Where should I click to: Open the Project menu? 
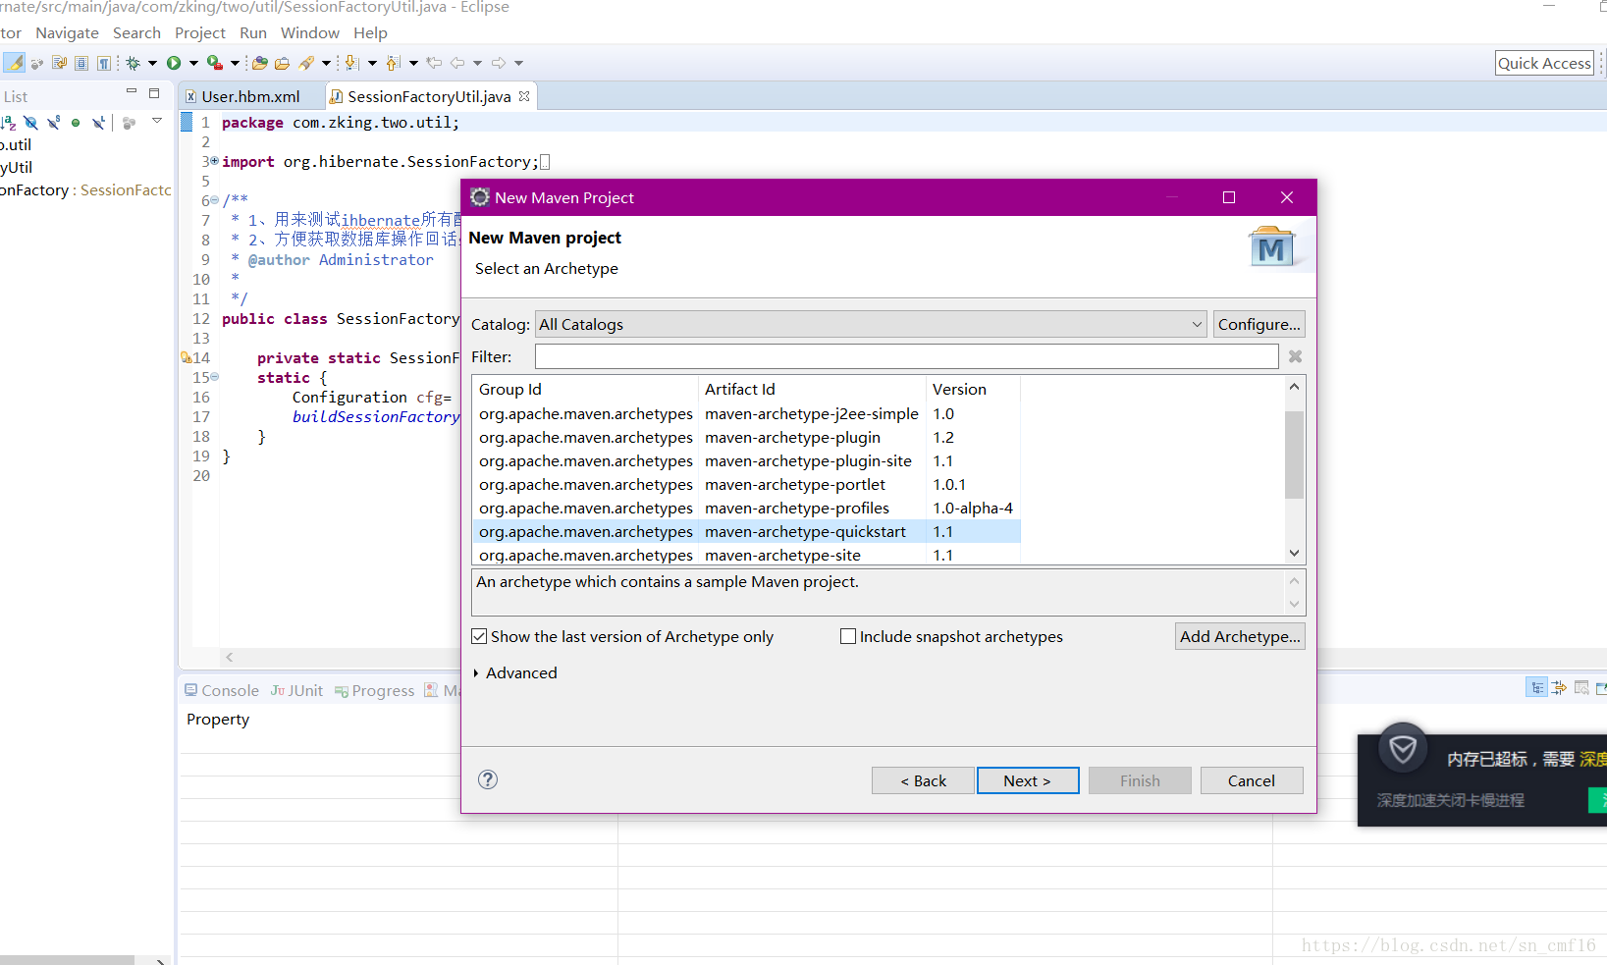point(200,32)
